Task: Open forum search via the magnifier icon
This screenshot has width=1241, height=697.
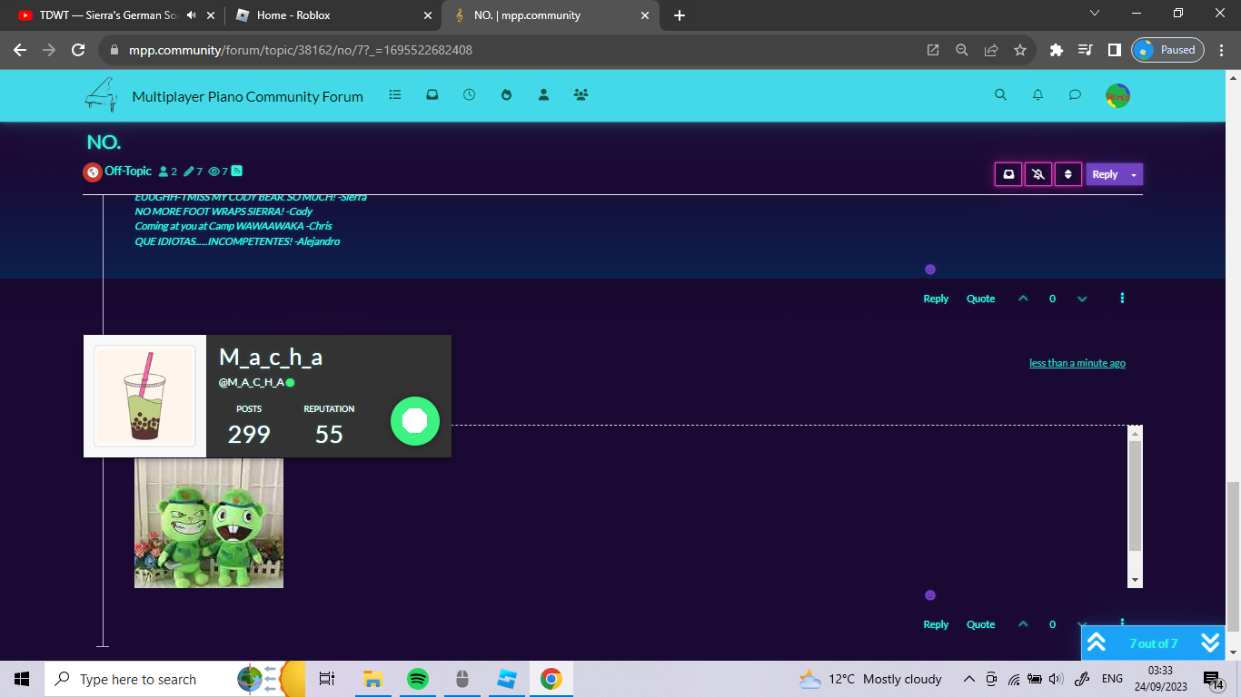Action: point(1000,94)
